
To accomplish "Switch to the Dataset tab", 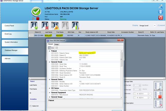I will (50, 44).
